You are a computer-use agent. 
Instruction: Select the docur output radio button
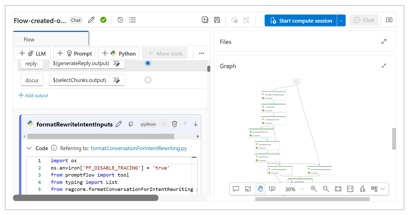click(148, 80)
